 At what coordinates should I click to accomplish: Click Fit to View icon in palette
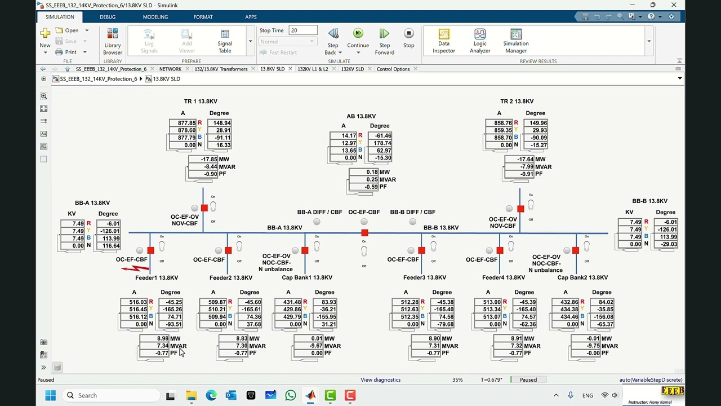(x=43, y=108)
